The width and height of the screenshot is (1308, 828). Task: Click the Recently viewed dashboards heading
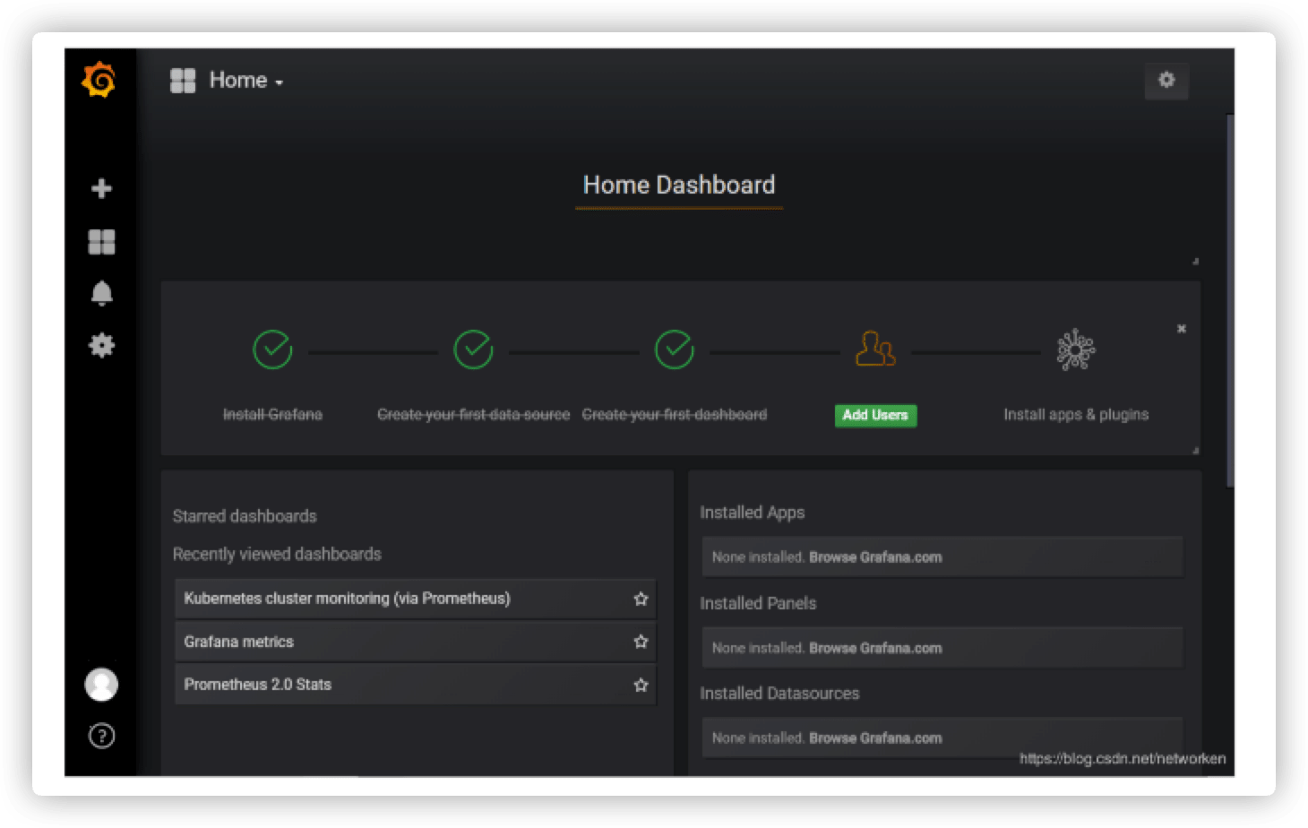click(x=277, y=554)
